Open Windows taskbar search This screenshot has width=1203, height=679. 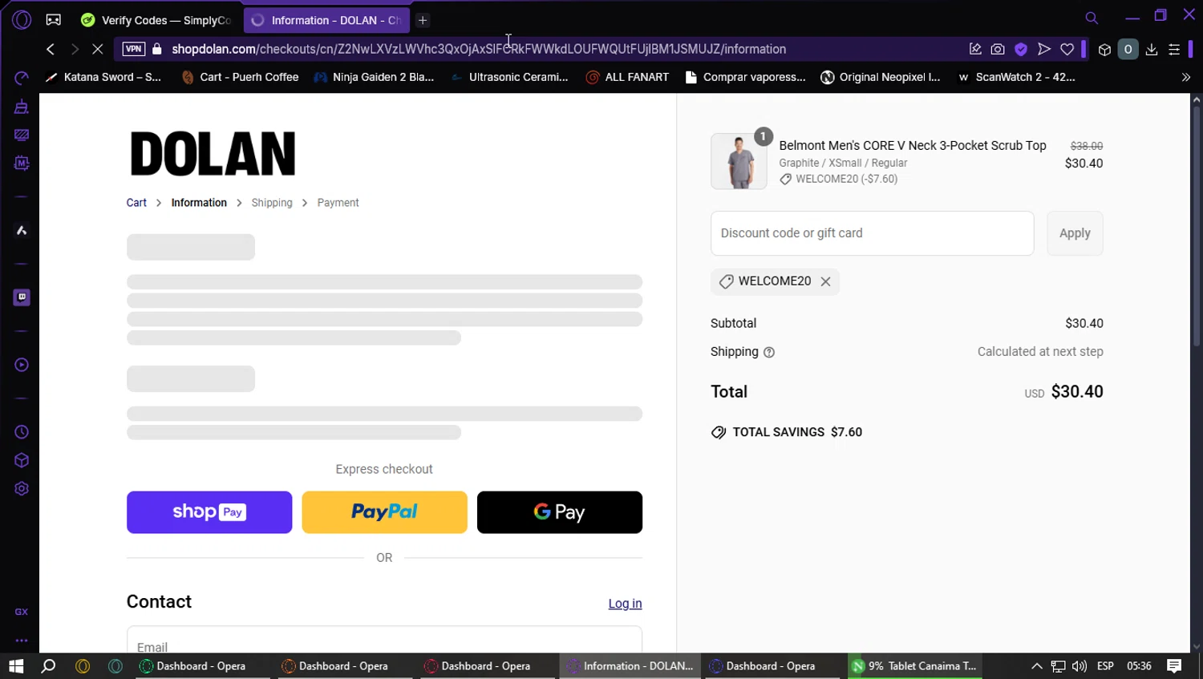pyautogui.click(x=48, y=666)
